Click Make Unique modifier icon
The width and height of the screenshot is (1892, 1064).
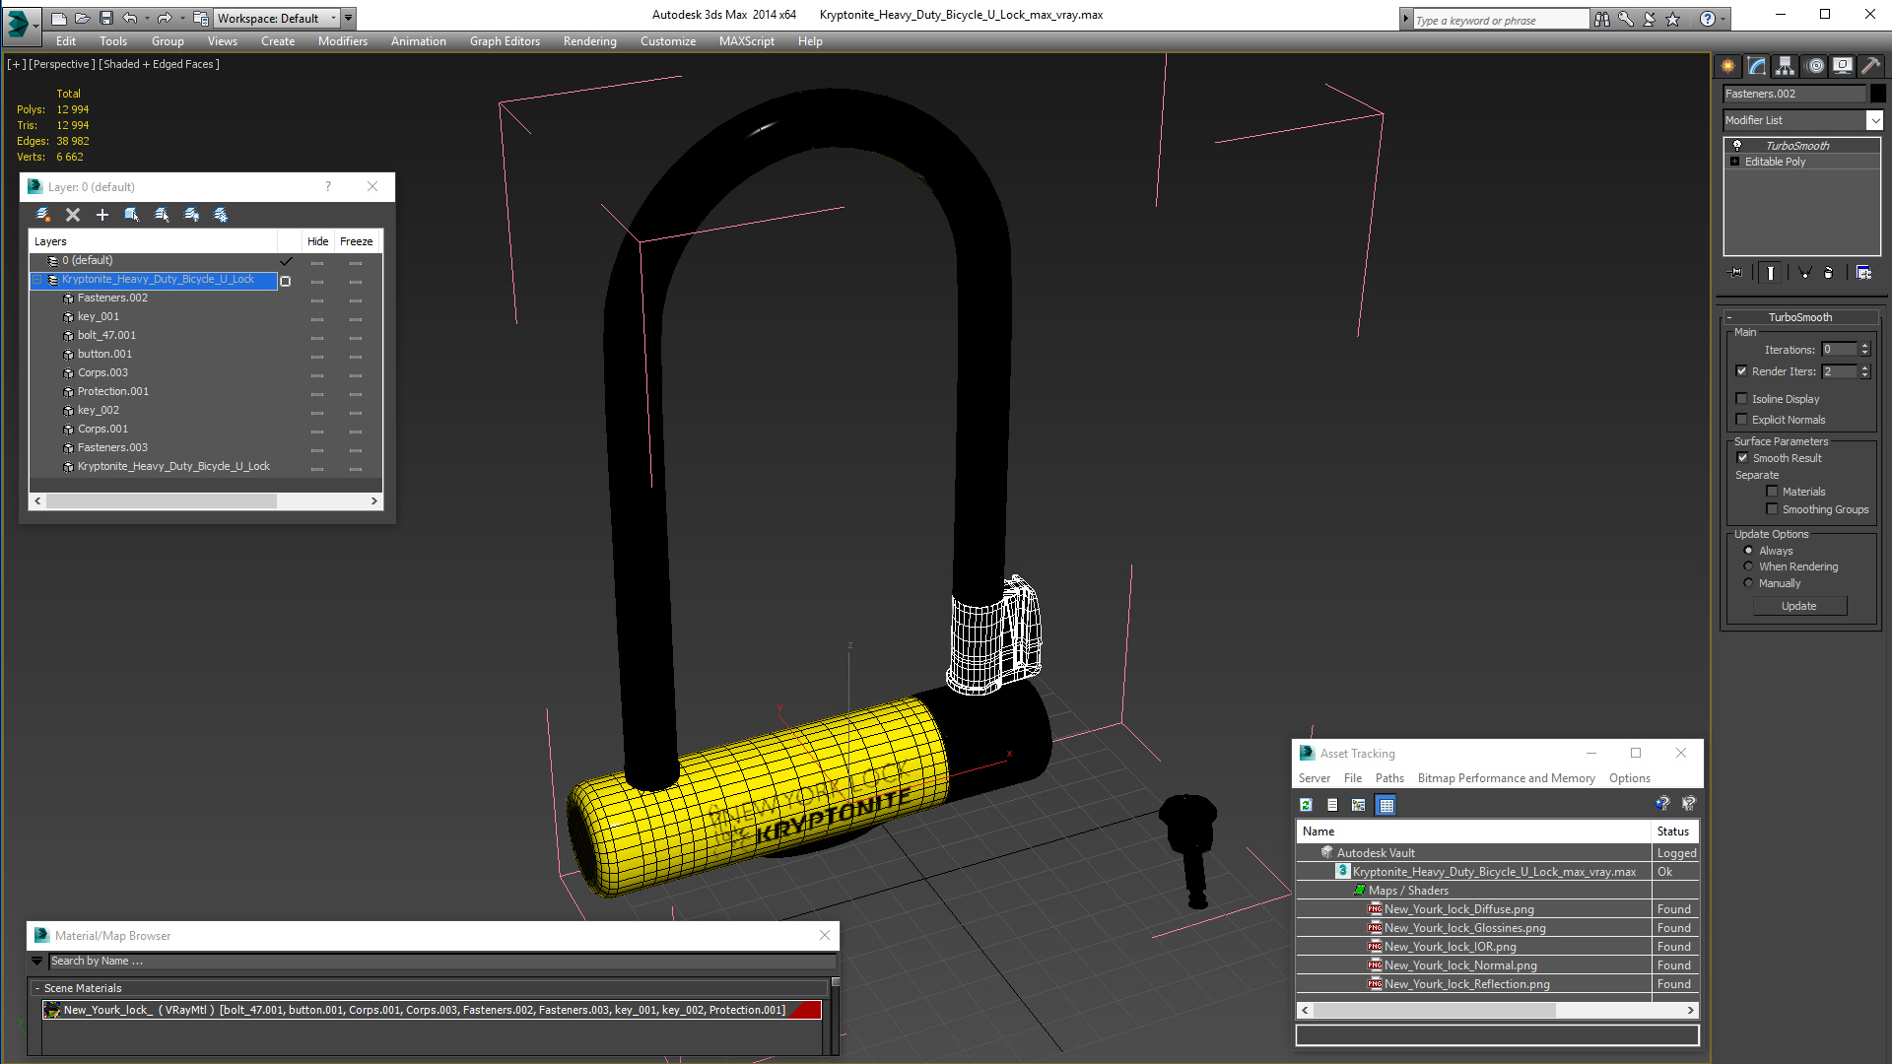click(1804, 273)
